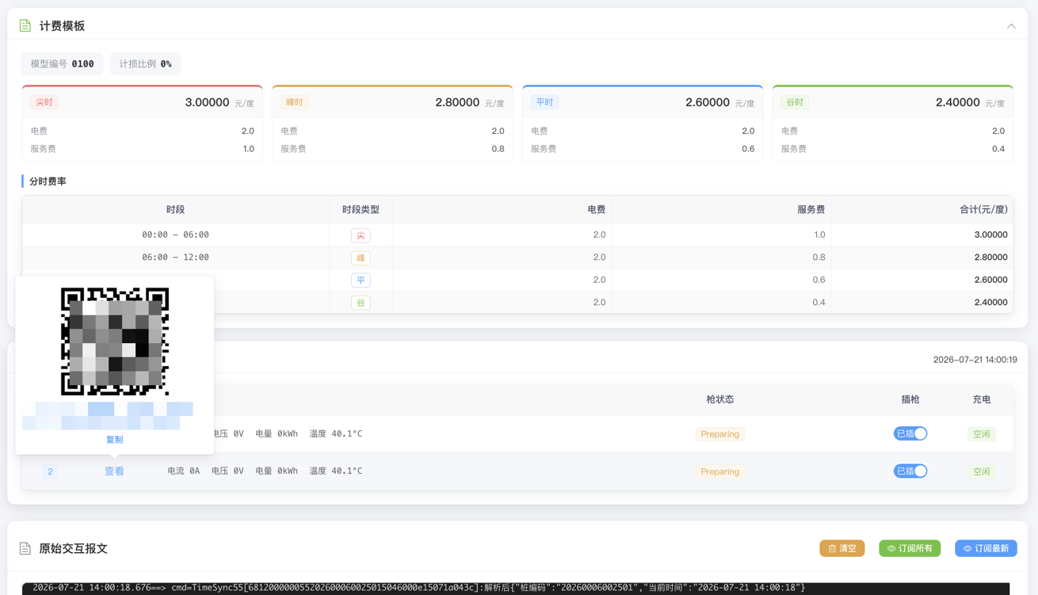Click the 谷 type tag in table
The height and width of the screenshot is (595, 1038).
pyautogui.click(x=361, y=303)
